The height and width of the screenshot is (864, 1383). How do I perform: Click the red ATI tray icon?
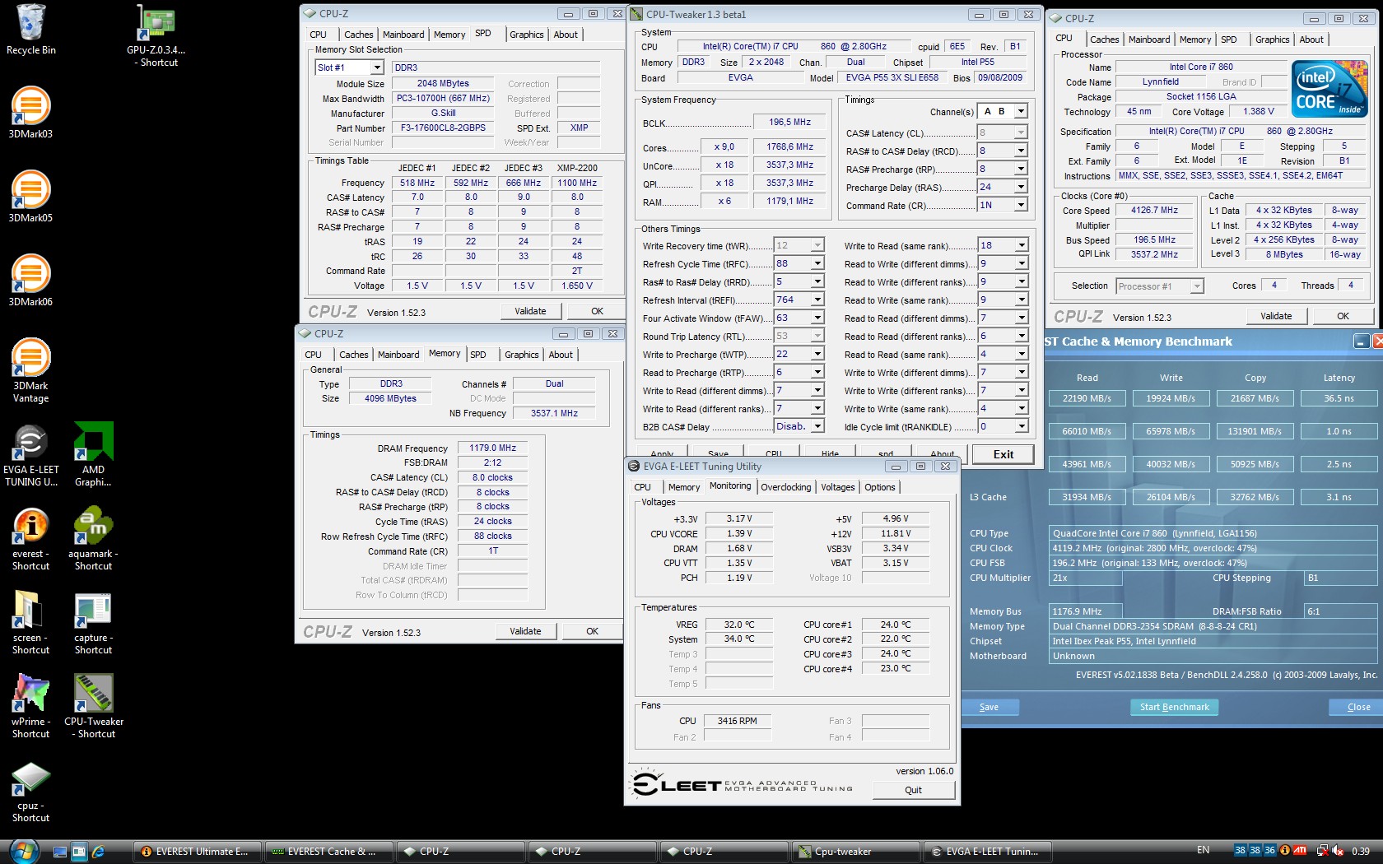tap(1300, 850)
